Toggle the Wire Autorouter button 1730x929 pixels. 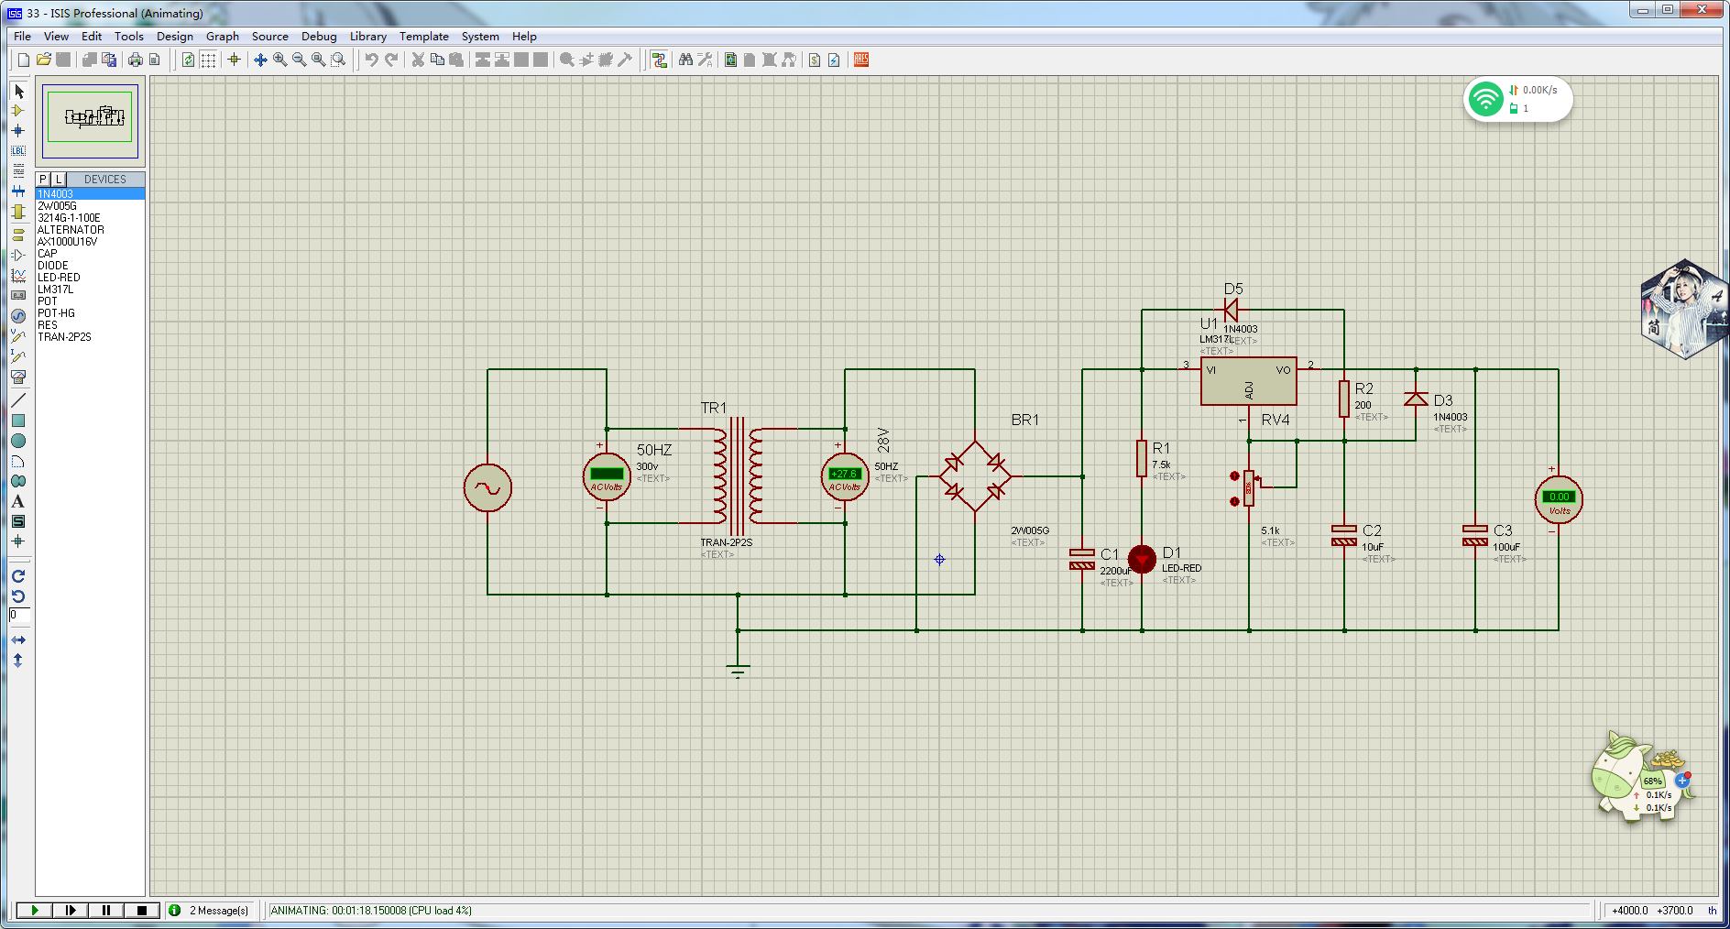point(659,60)
